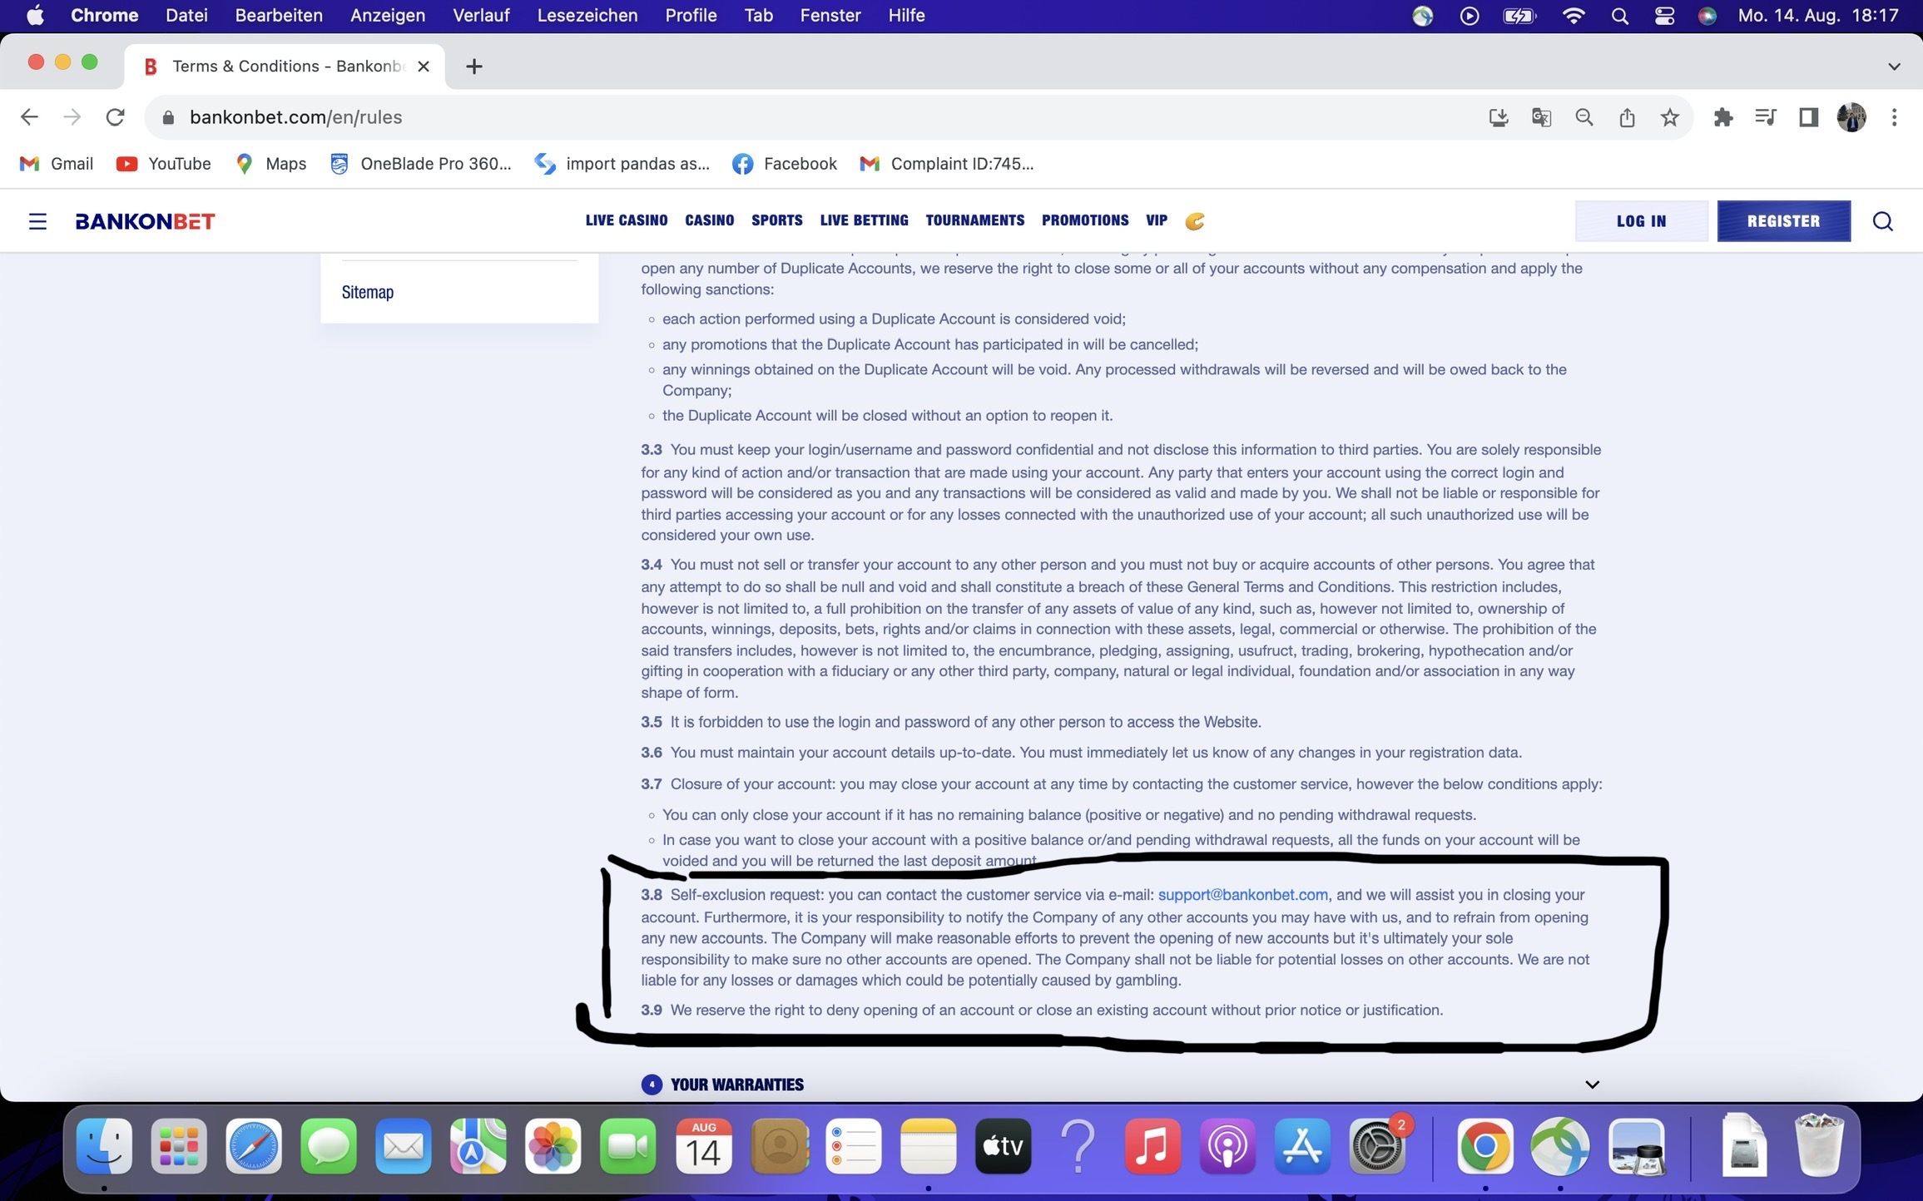
Task: Open LIVE BETTING navigation link
Action: [x=864, y=220]
